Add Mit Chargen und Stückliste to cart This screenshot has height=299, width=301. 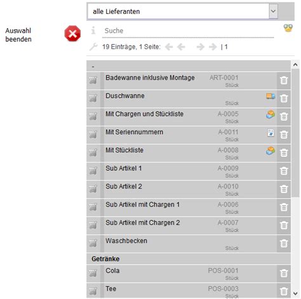click(x=93, y=116)
